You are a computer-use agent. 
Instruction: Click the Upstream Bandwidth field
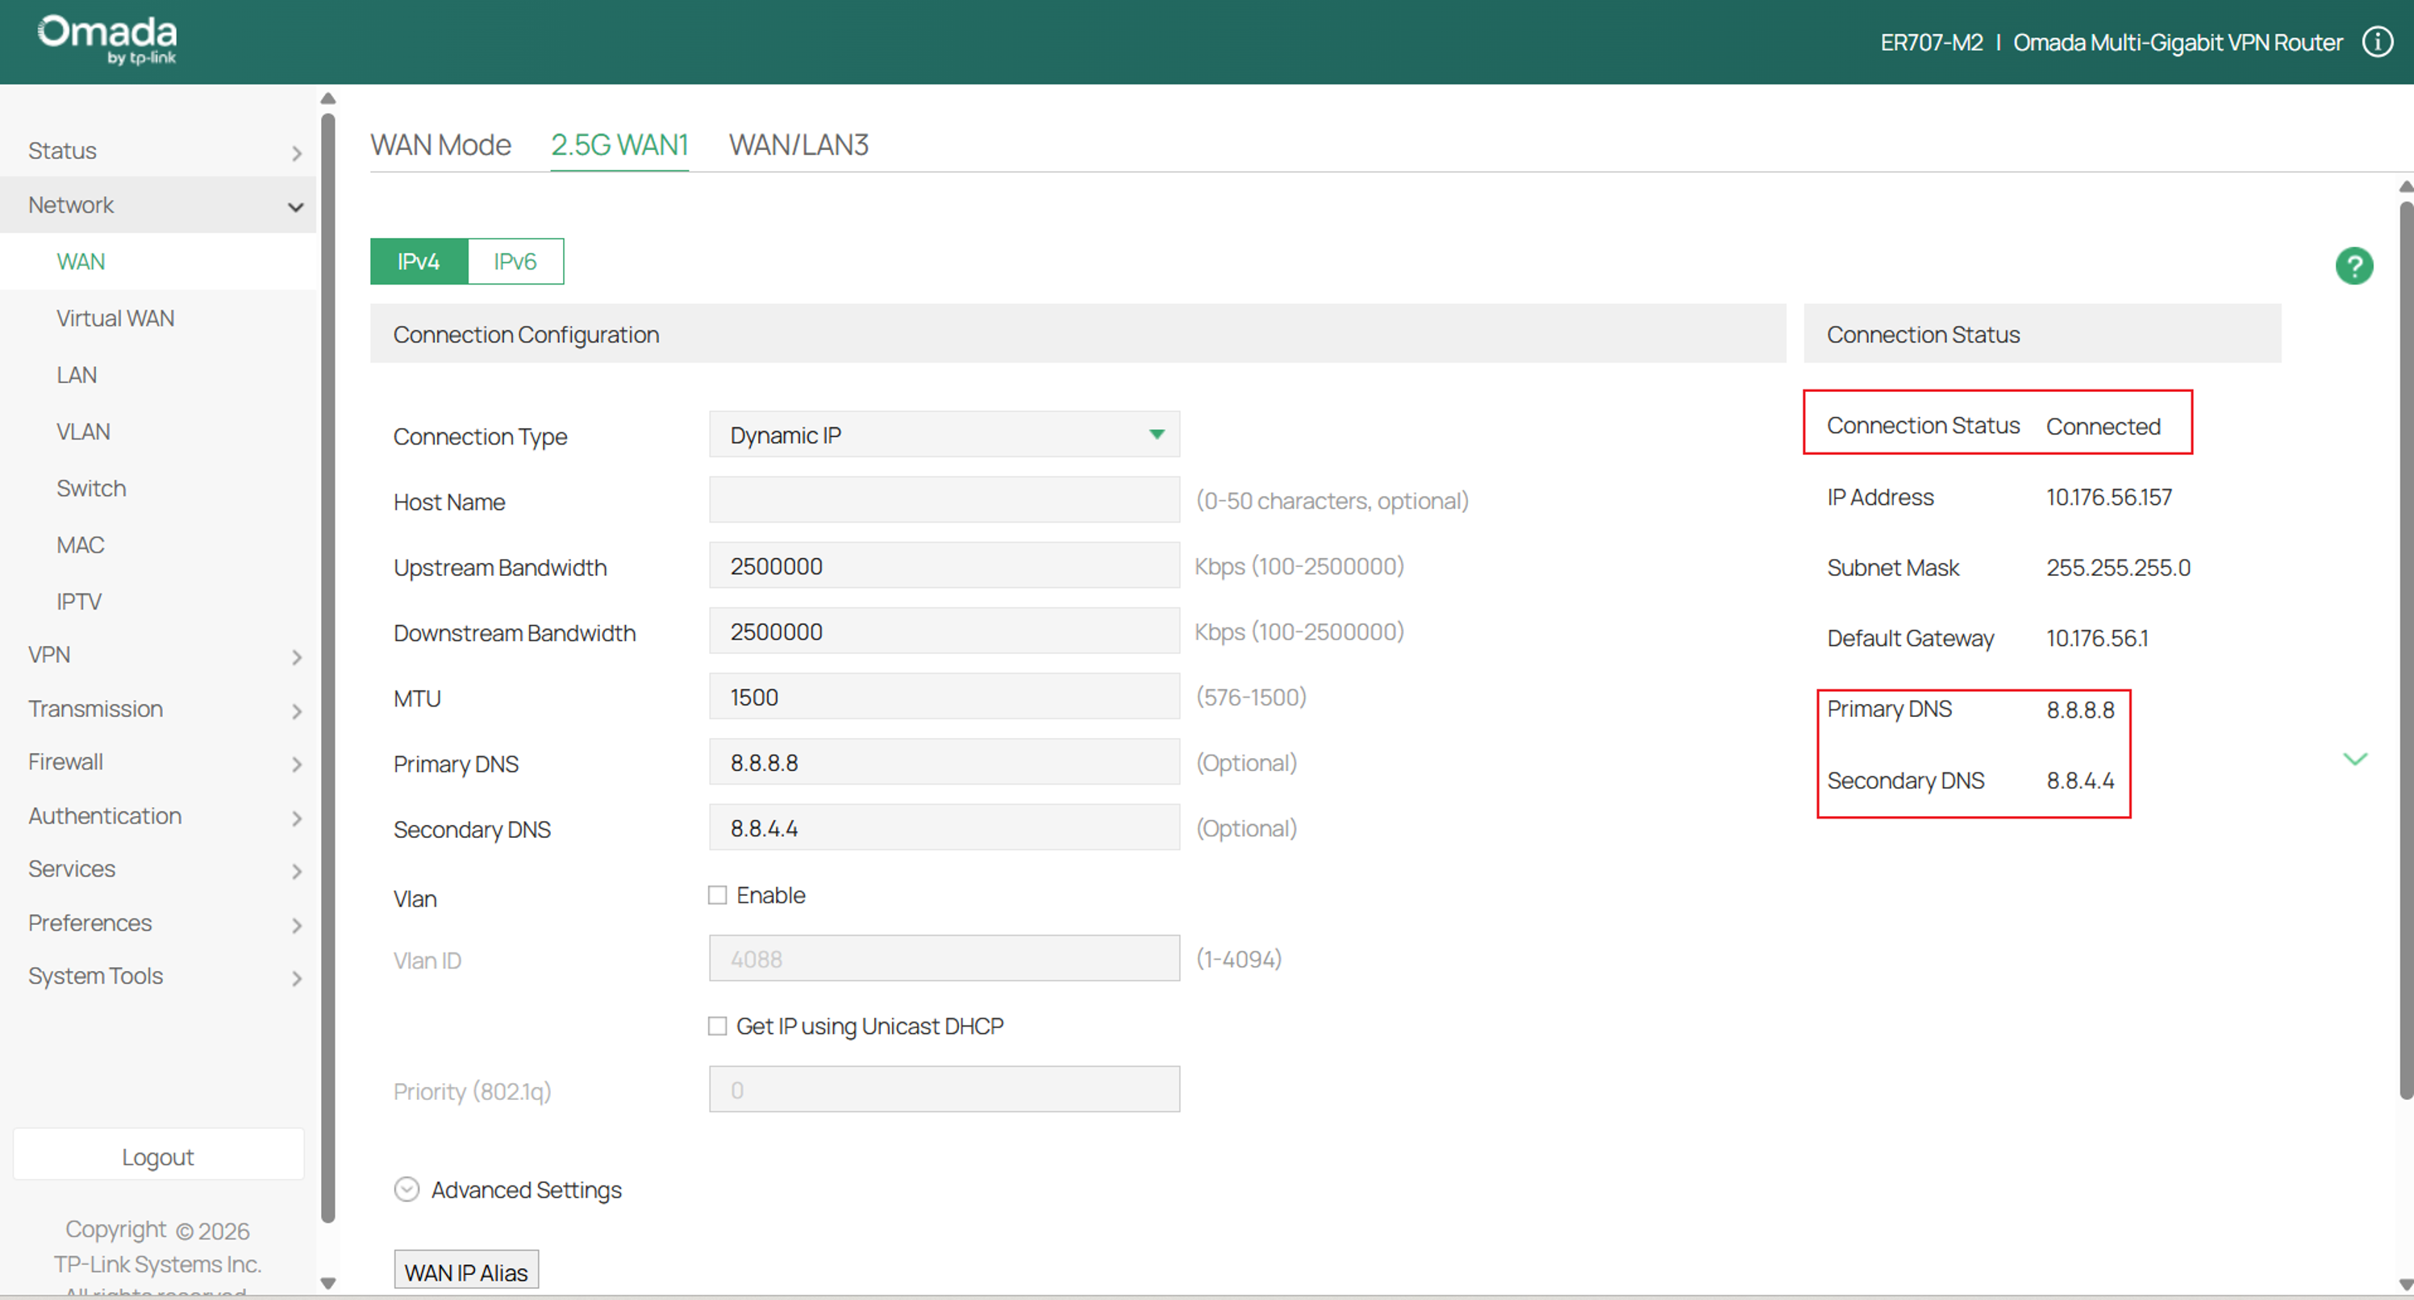tap(944, 566)
